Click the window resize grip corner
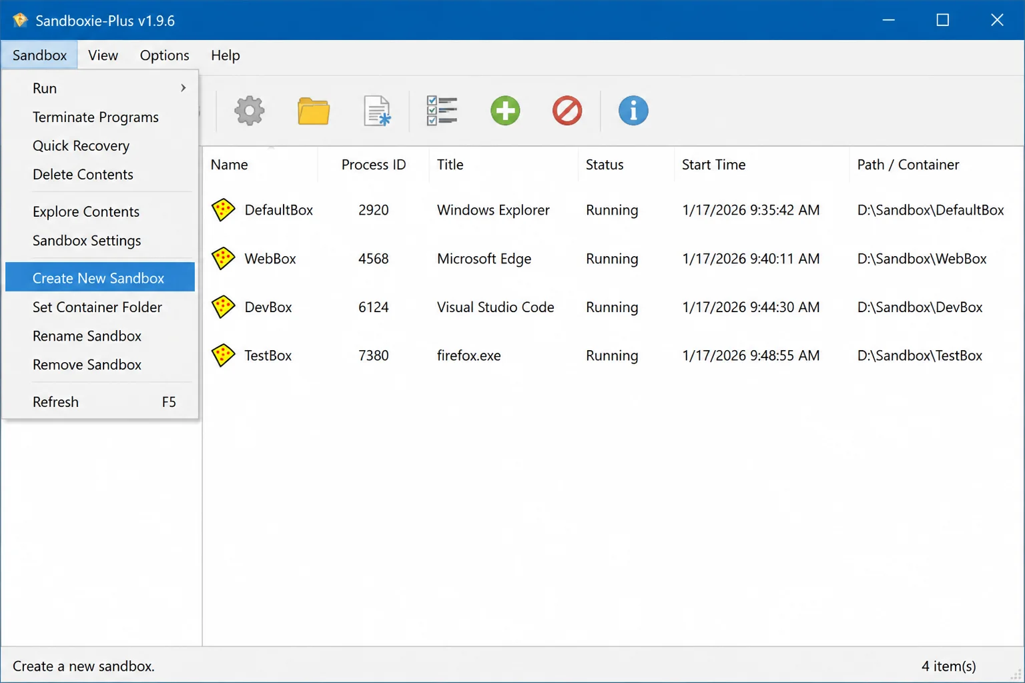 pyautogui.click(x=1016, y=675)
